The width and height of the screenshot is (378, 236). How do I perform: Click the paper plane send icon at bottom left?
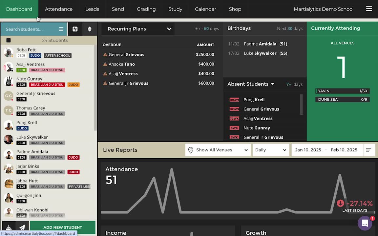coord(22,227)
